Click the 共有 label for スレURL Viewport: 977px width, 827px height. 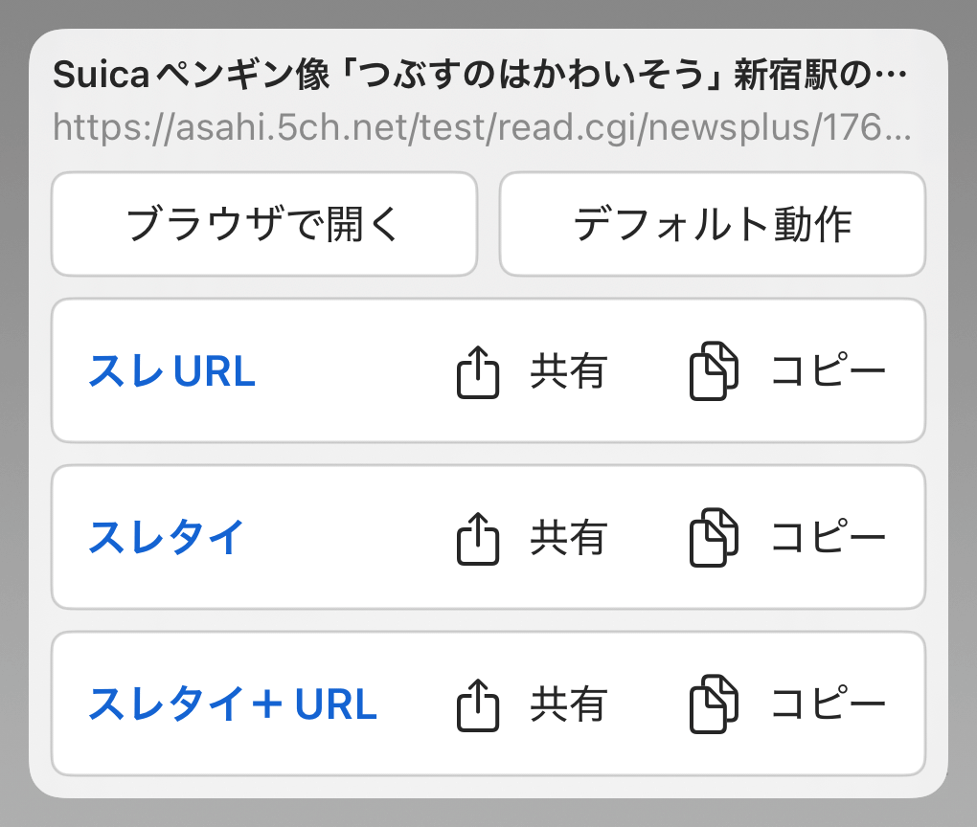(568, 372)
